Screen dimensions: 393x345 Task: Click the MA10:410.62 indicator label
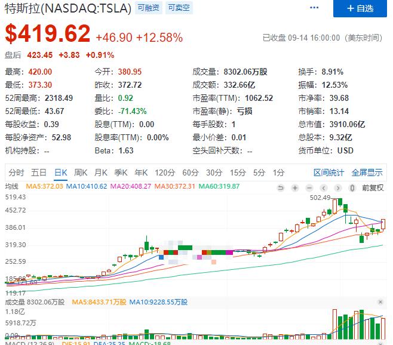[87, 186]
